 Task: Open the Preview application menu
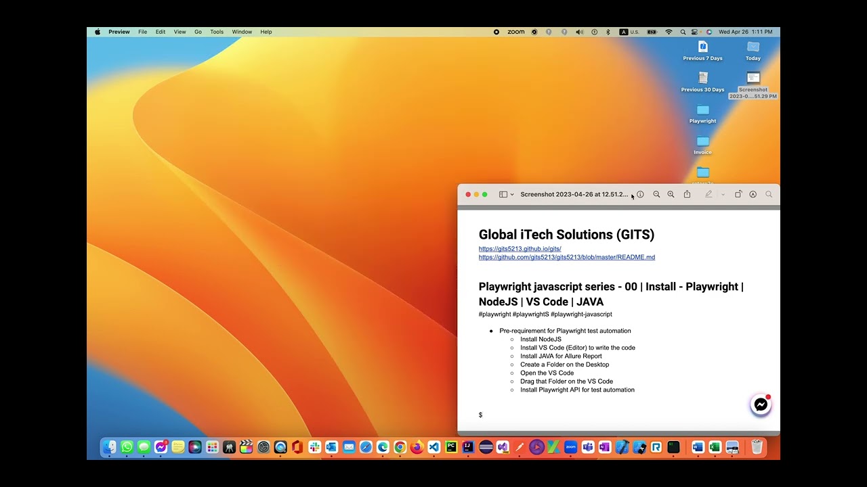click(x=119, y=32)
